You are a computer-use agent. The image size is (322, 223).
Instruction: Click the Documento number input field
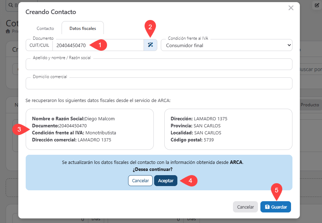click(x=98, y=45)
